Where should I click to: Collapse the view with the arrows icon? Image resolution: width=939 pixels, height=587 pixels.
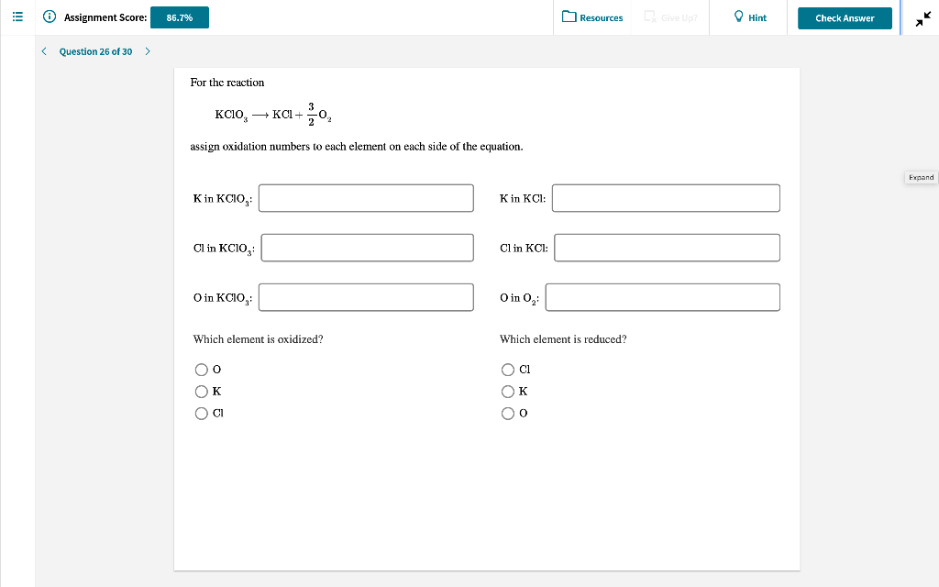point(923,17)
